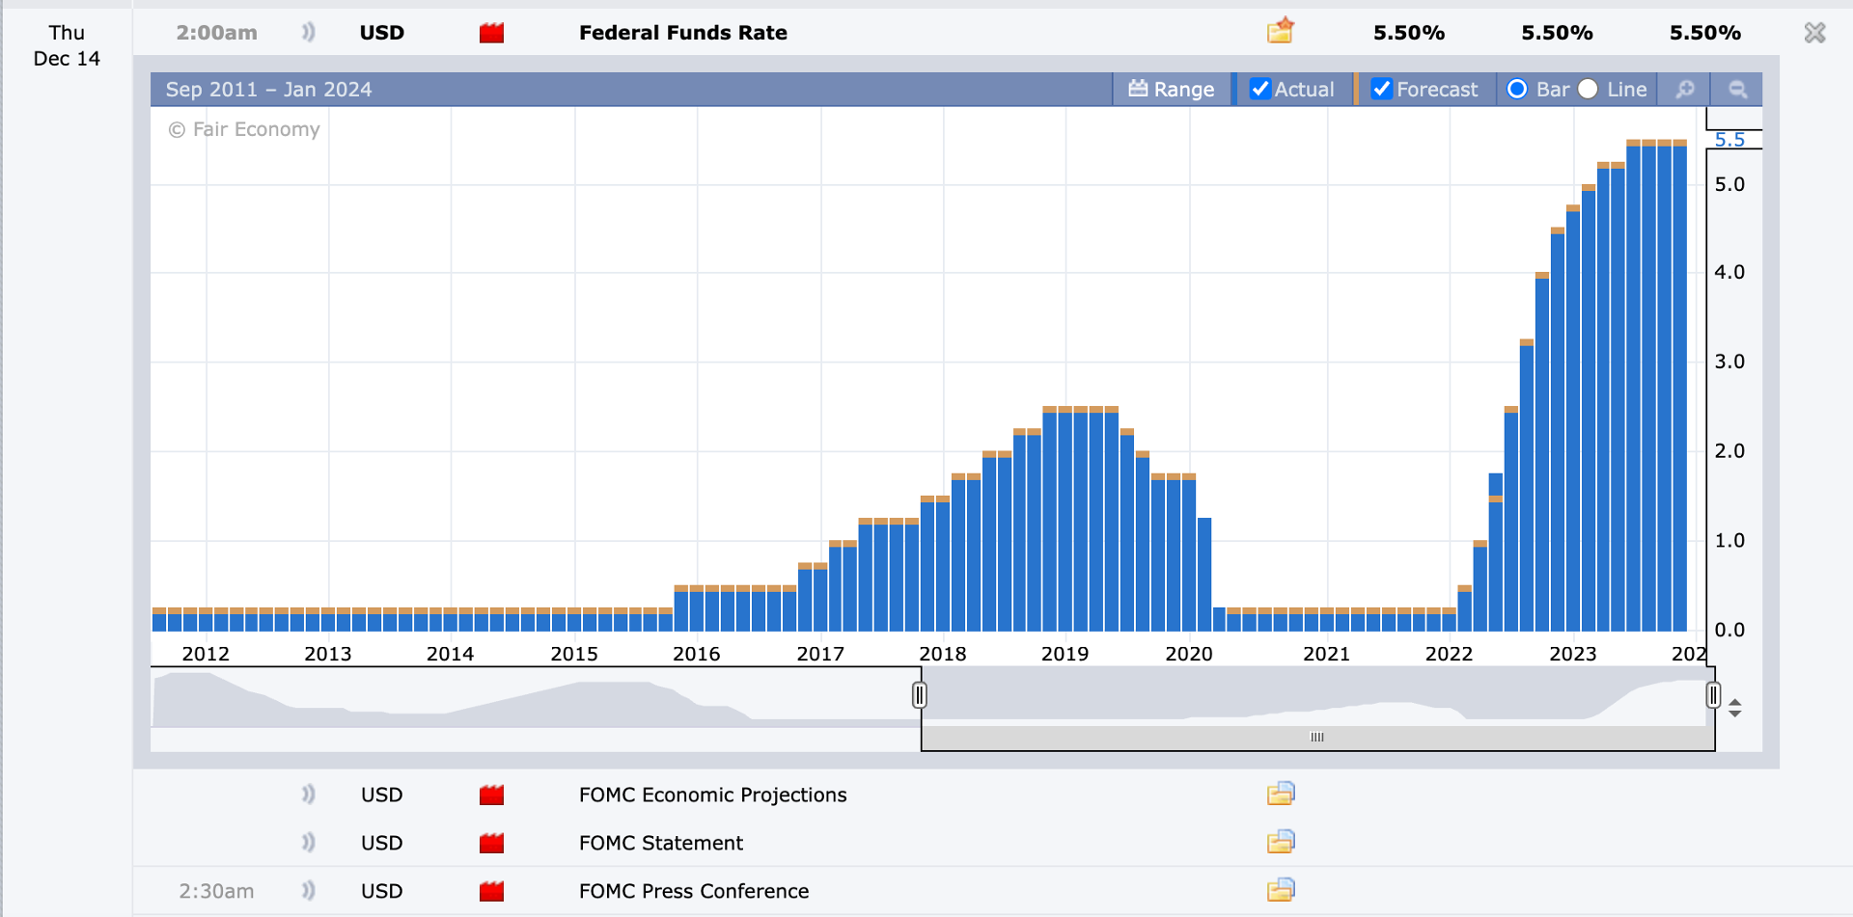Click the FOMC Statement event title

pos(661,843)
